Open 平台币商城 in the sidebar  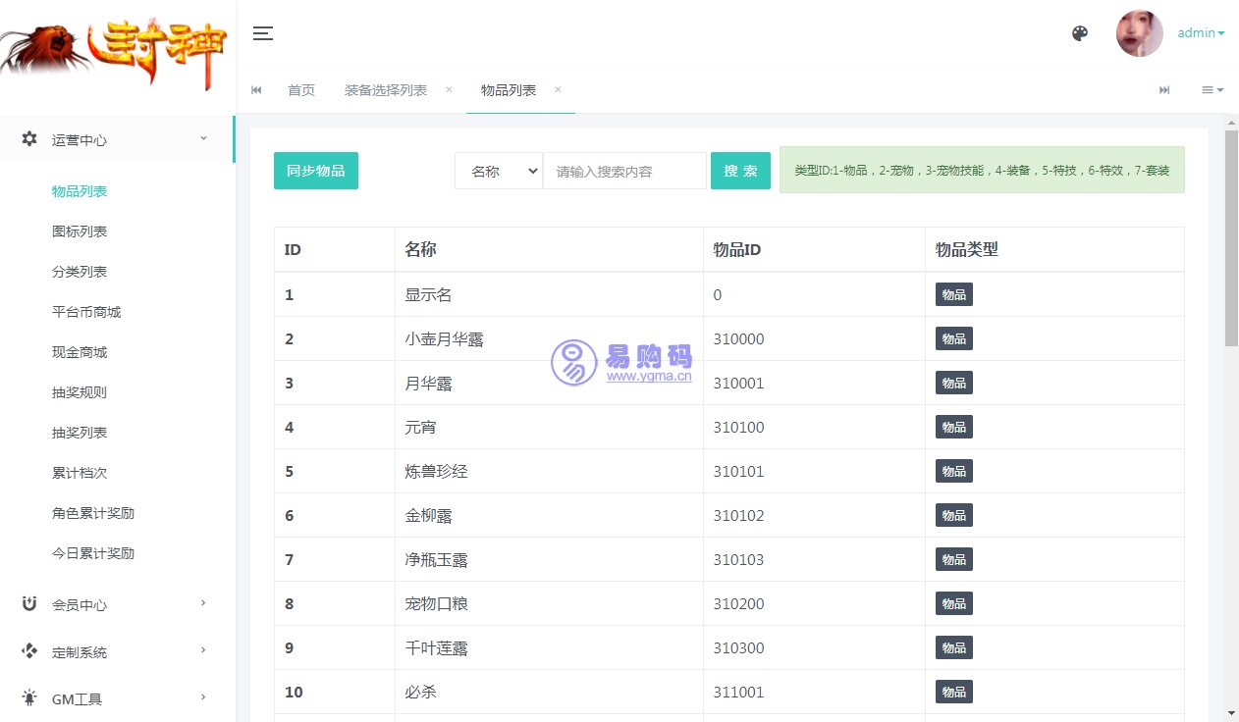86,312
